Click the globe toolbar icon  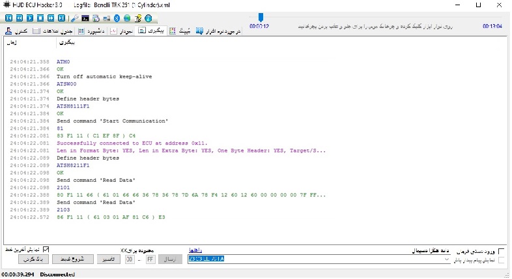click(127, 18)
